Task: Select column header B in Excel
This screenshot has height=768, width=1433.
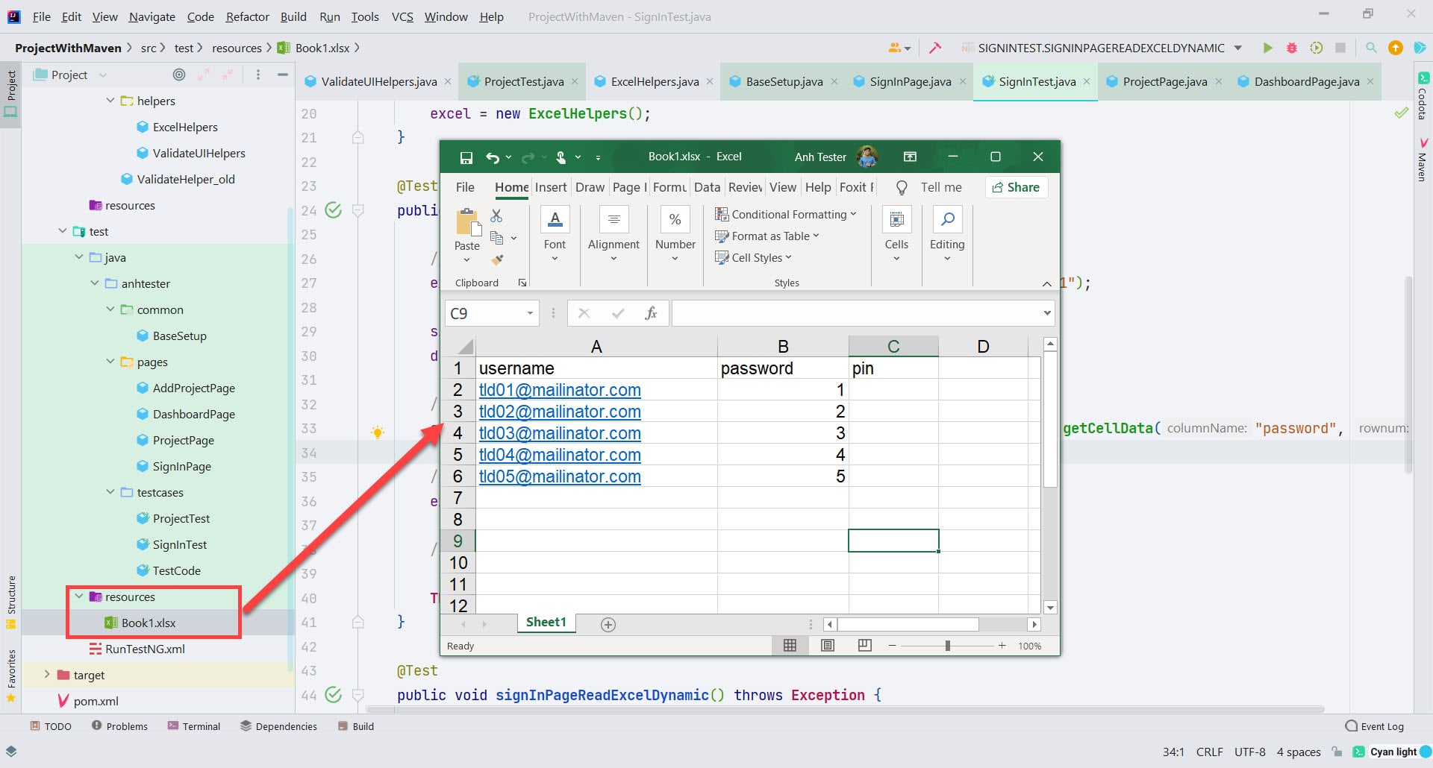Action: coord(783,346)
